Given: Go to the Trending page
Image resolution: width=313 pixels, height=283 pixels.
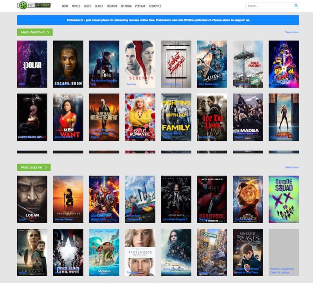Looking at the screenshot, I should coord(126,6).
